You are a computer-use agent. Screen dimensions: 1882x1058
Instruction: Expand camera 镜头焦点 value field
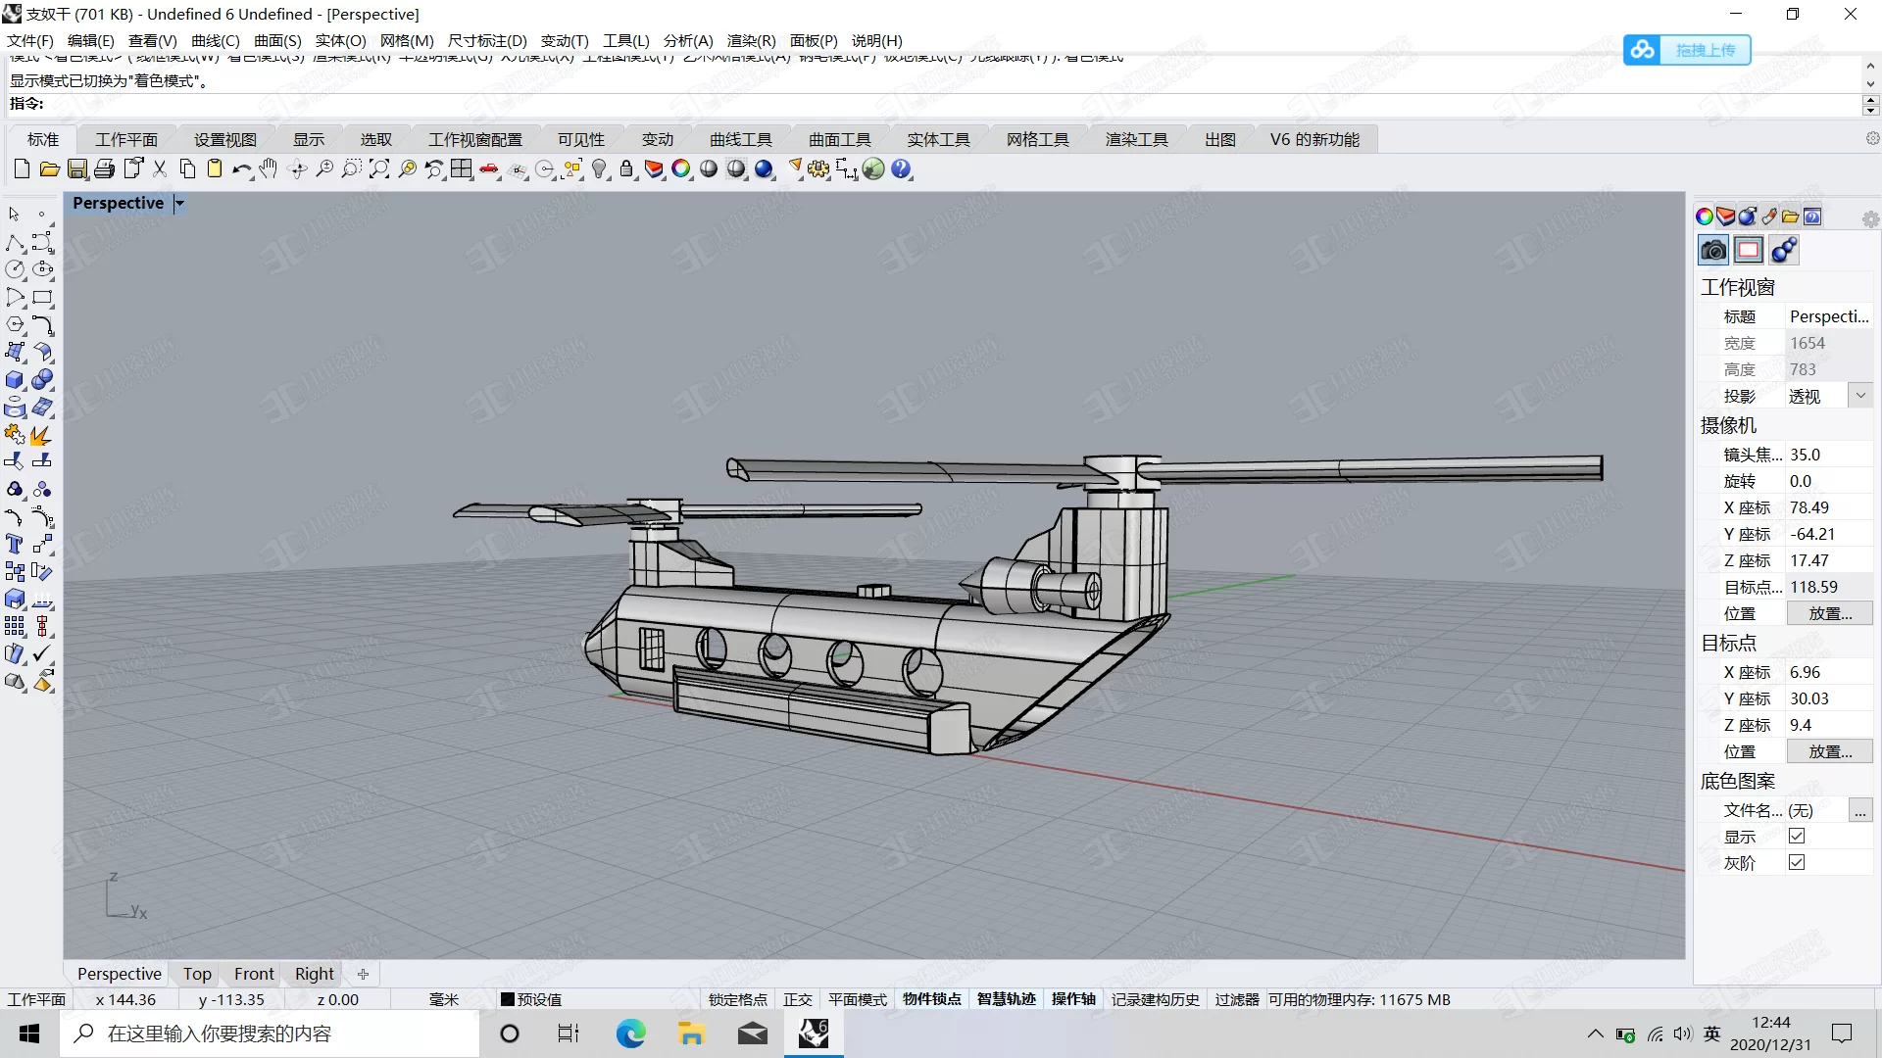(x=1826, y=454)
